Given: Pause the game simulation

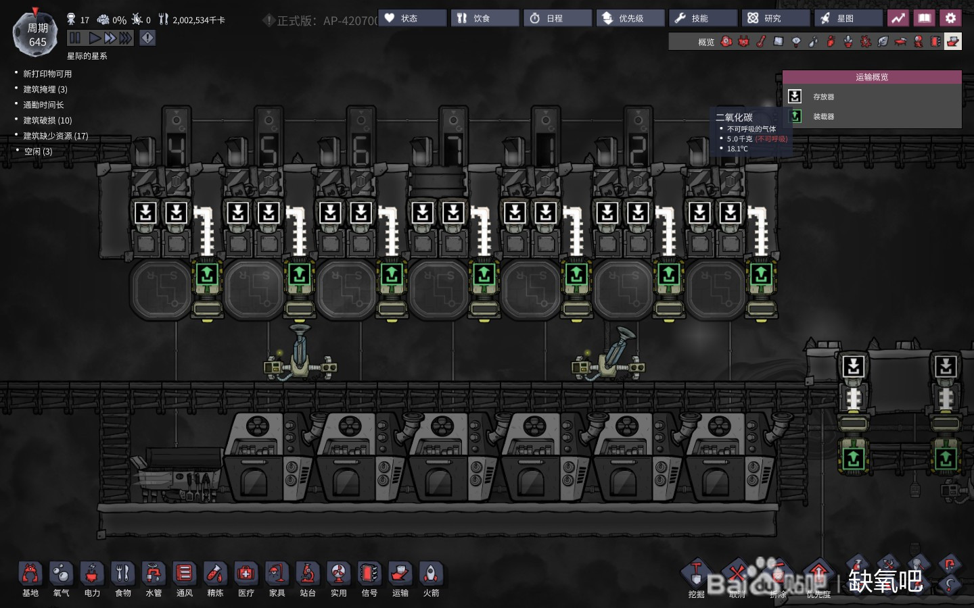Looking at the screenshot, I should pos(75,39).
